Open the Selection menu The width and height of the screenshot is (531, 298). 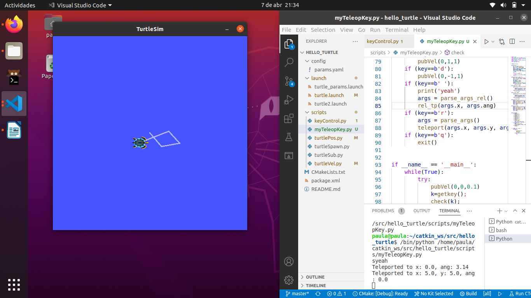tap(323, 30)
